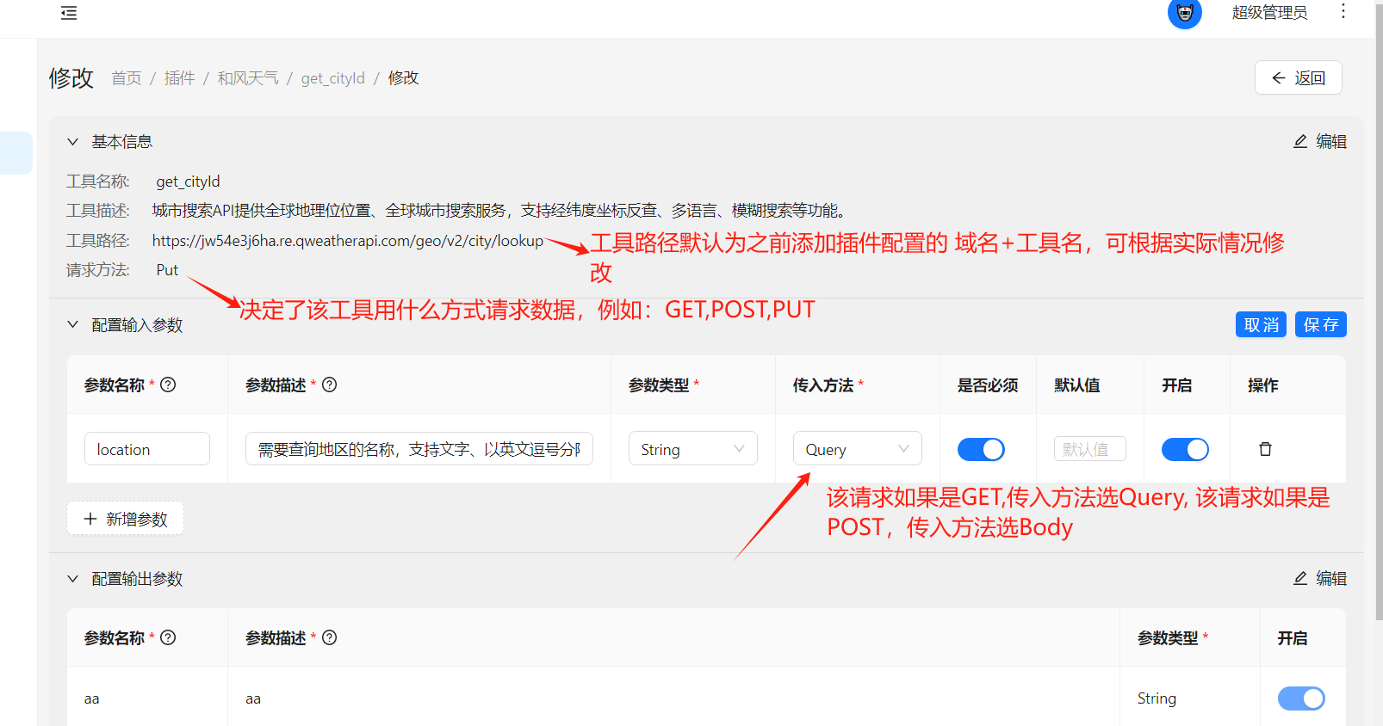Click the 保存 button
This screenshot has height=726, width=1383.
coord(1320,324)
